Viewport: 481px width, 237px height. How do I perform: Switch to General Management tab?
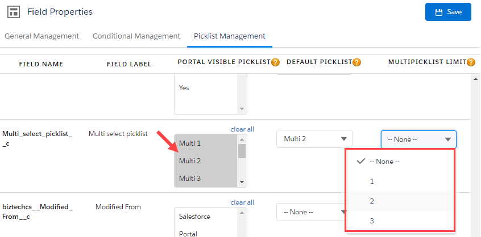click(42, 36)
